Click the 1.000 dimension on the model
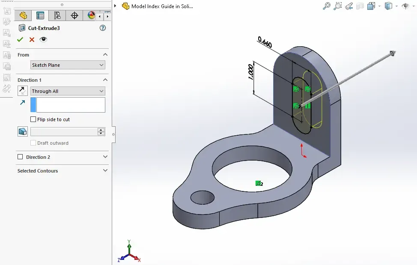The image size is (417, 265). coord(251,72)
